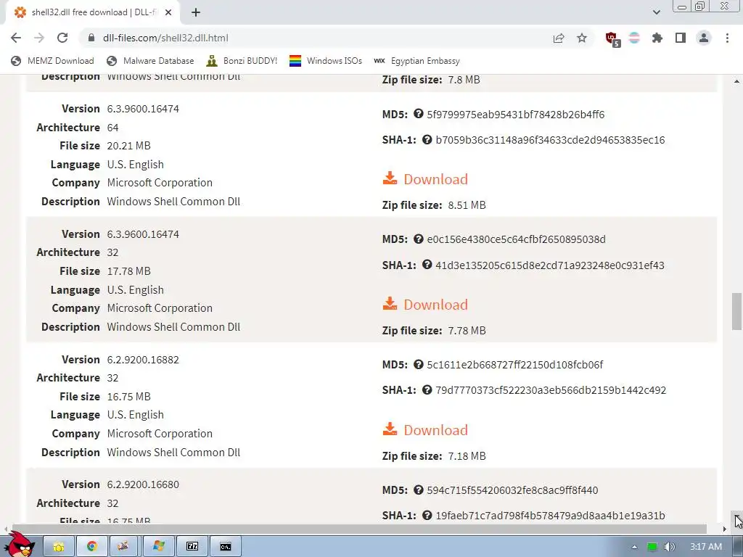Share this page via share icon
This screenshot has height=557, width=743.
tap(559, 38)
